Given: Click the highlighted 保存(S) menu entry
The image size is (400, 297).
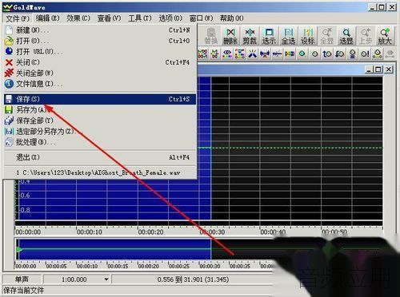Looking at the screenshot, I should [x=100, y=99].
